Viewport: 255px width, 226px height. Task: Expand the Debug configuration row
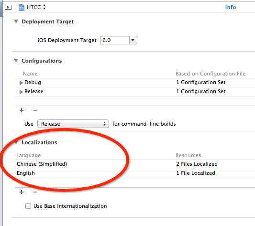coord(21,83)
